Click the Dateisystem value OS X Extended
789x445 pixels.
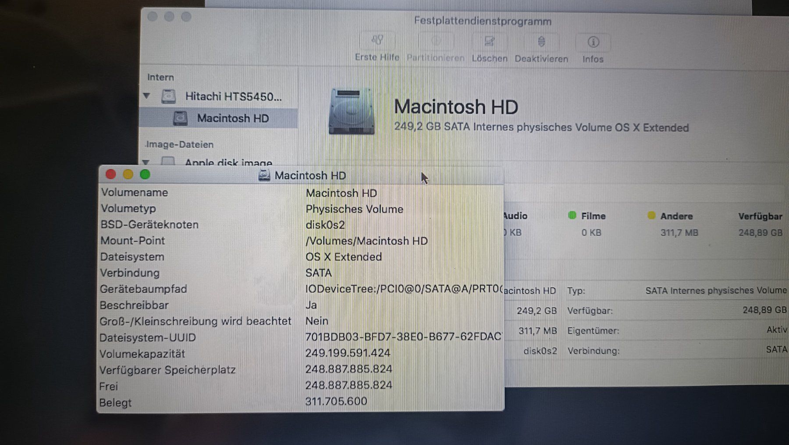click(344, 257)
